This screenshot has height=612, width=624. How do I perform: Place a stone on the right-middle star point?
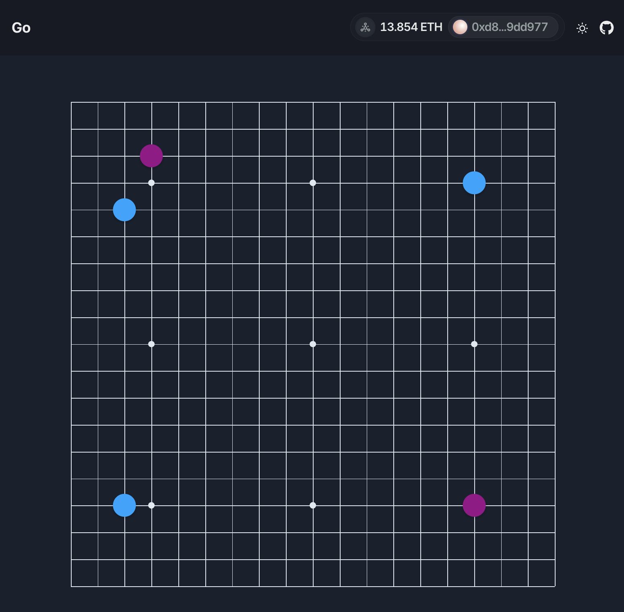tap(474, 344)
